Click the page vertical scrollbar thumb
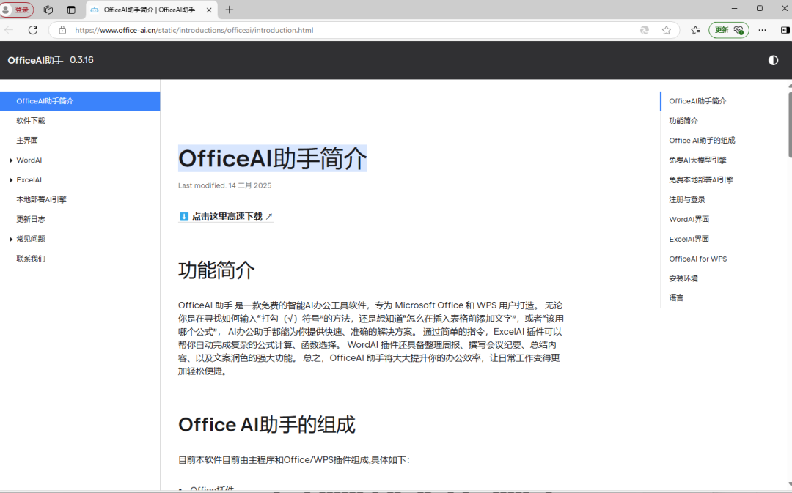 [790, 124]
